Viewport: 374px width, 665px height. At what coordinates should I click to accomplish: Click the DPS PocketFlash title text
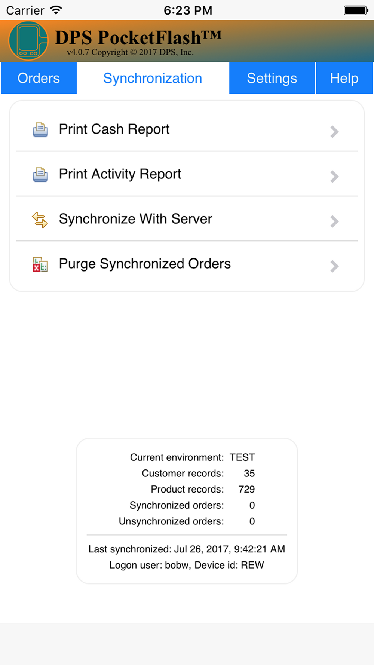click(138, 37)
